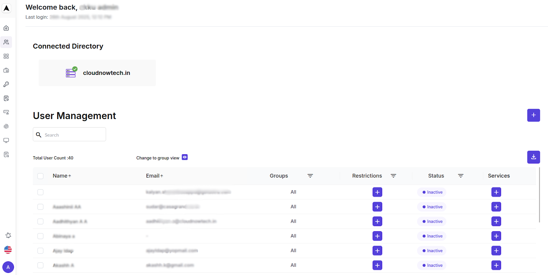Download the user list

click(x=534, y=157)
